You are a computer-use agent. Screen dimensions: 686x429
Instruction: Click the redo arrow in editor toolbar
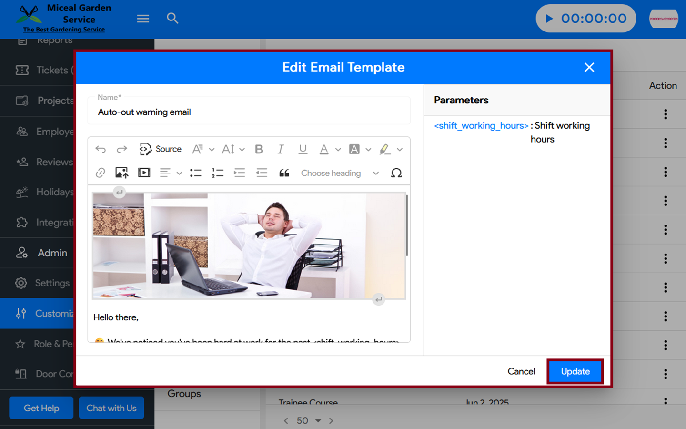tap(122, 149)
